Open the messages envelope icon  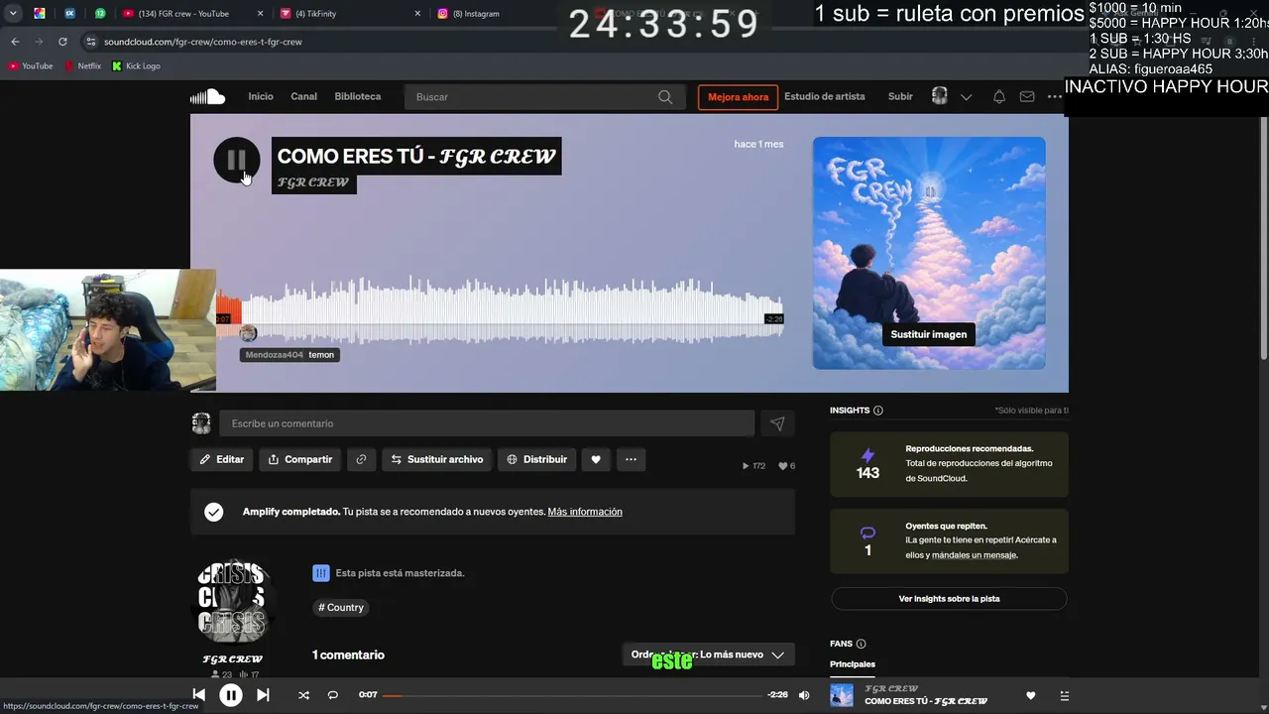click(x=1027, y=97)
